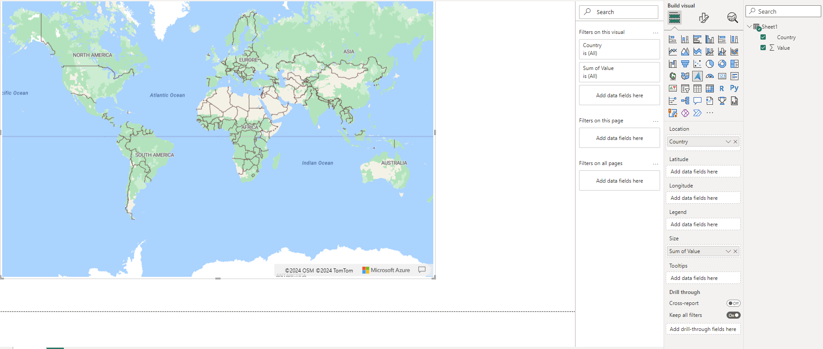Uncheck the Value field checkbox
The image size is (823, 349).
point(763,48)
